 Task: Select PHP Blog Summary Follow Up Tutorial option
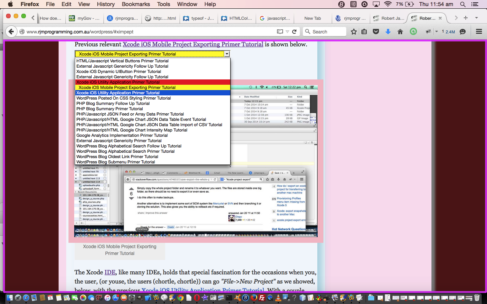[x=153, y=103]
